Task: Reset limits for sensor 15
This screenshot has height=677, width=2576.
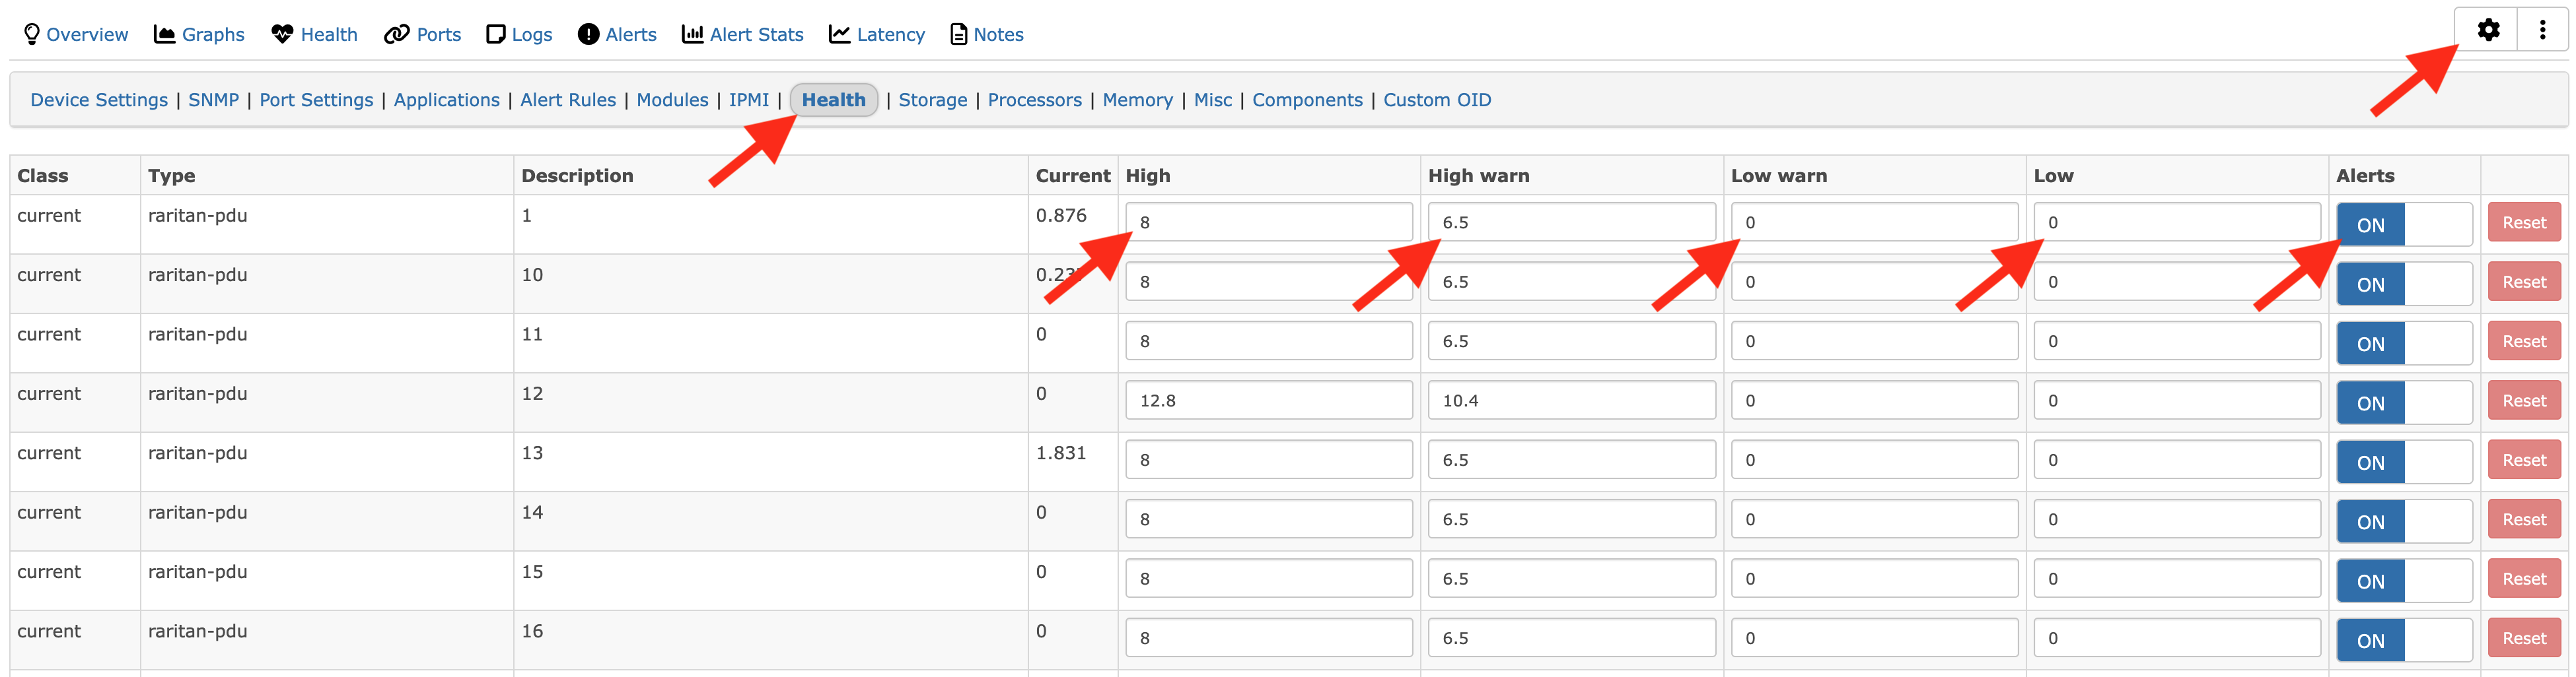Action: pyautogui.click(x=2524, y=579)
